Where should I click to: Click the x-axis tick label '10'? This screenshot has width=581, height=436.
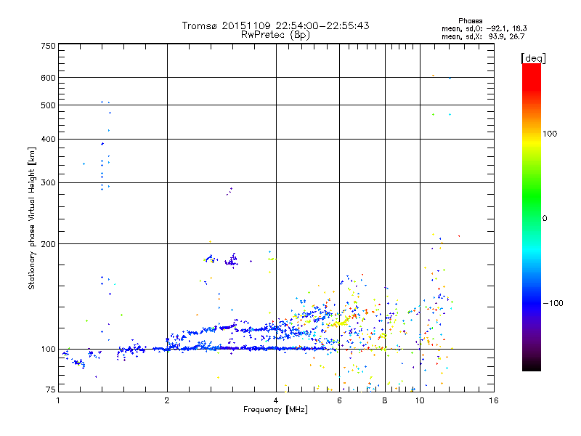420,400
